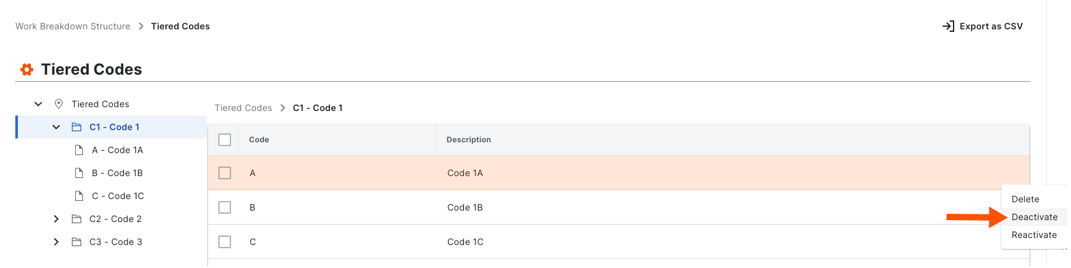Collapse the C1 - Code 1 tree node
1071x268 pixels.
pos(56,127)
